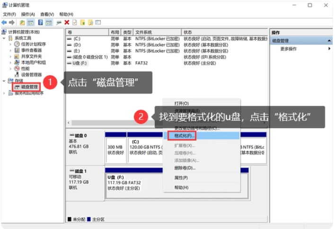The image size is (335, 229).
Task: Select 事件查看器 tree node
Action: coord(31,50)
